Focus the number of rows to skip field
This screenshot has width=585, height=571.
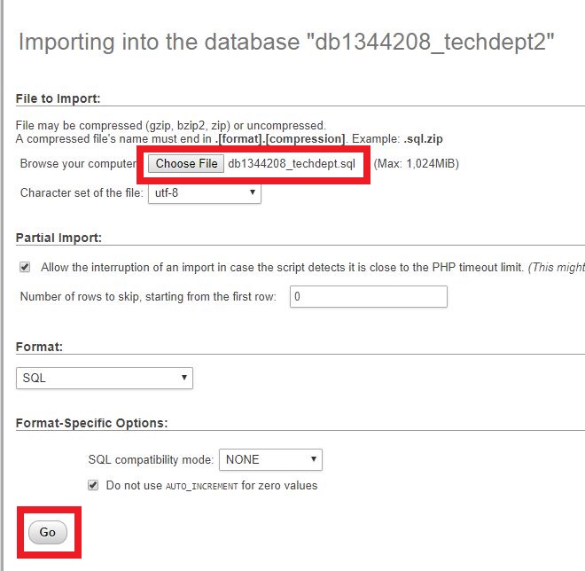[x=369, y=297]
